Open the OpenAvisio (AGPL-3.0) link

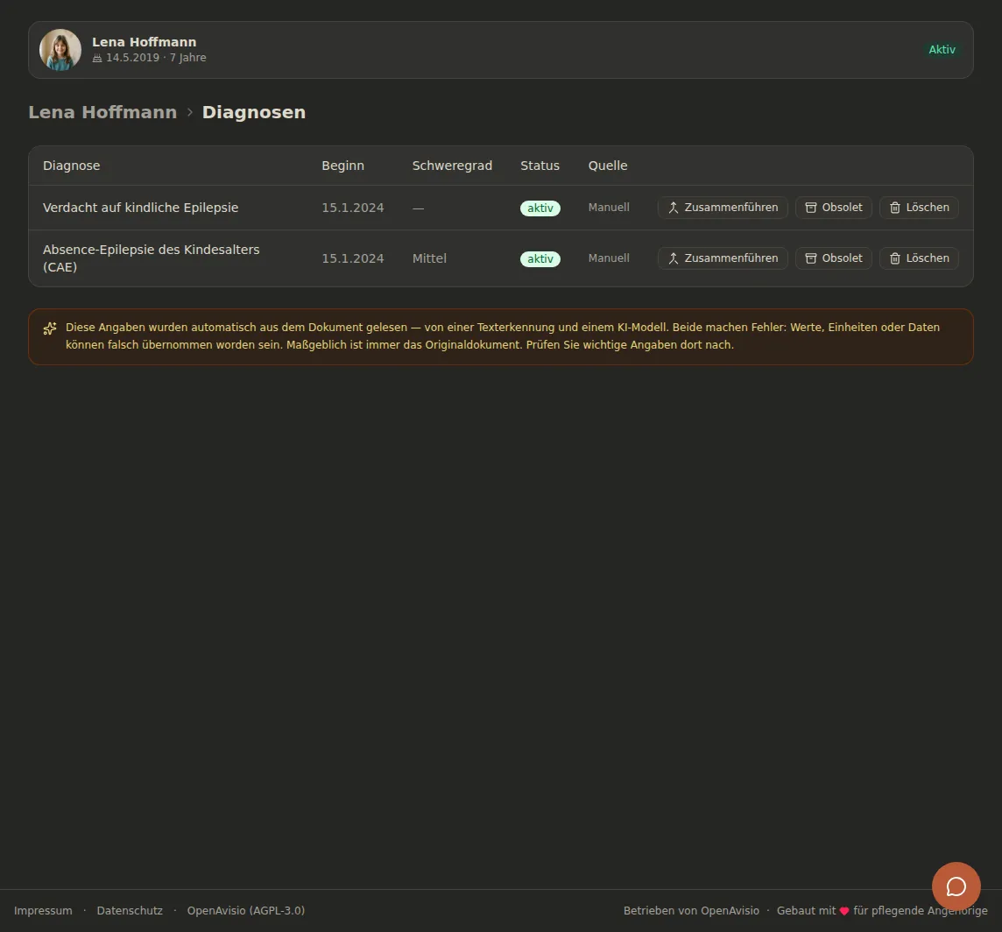pos(246,911)
